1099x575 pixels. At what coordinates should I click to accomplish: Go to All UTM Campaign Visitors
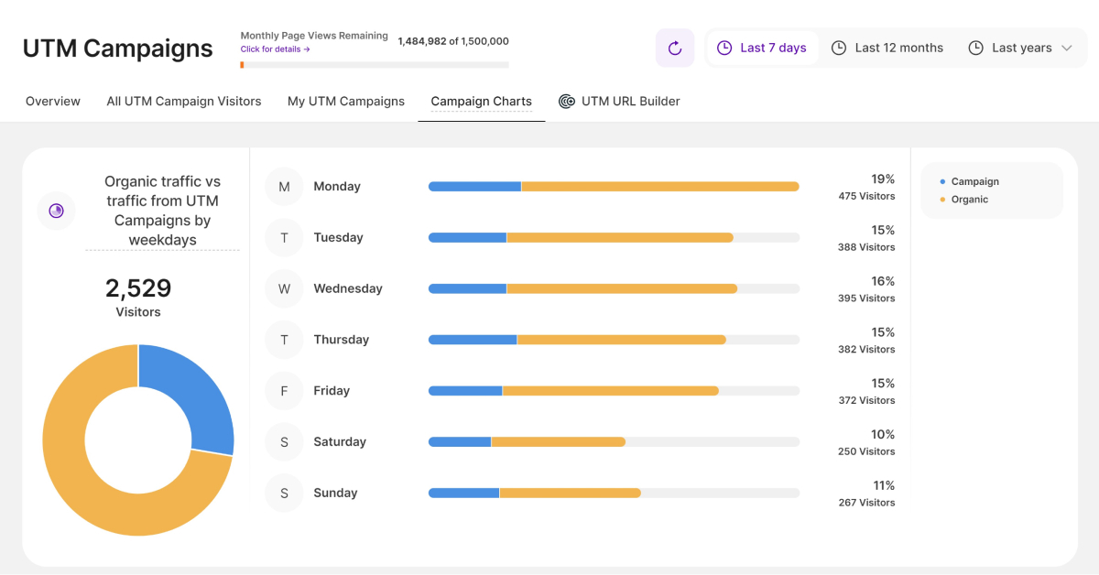click(184, 102)
